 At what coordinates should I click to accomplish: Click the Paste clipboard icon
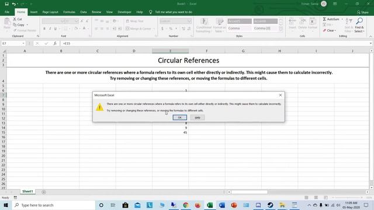7,22
